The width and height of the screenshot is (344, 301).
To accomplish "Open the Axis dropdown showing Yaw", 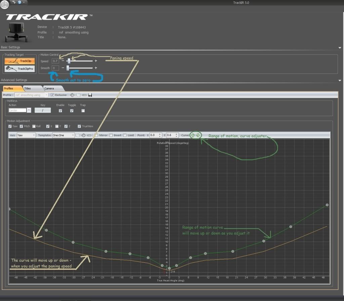I will [x=26, y=135].
